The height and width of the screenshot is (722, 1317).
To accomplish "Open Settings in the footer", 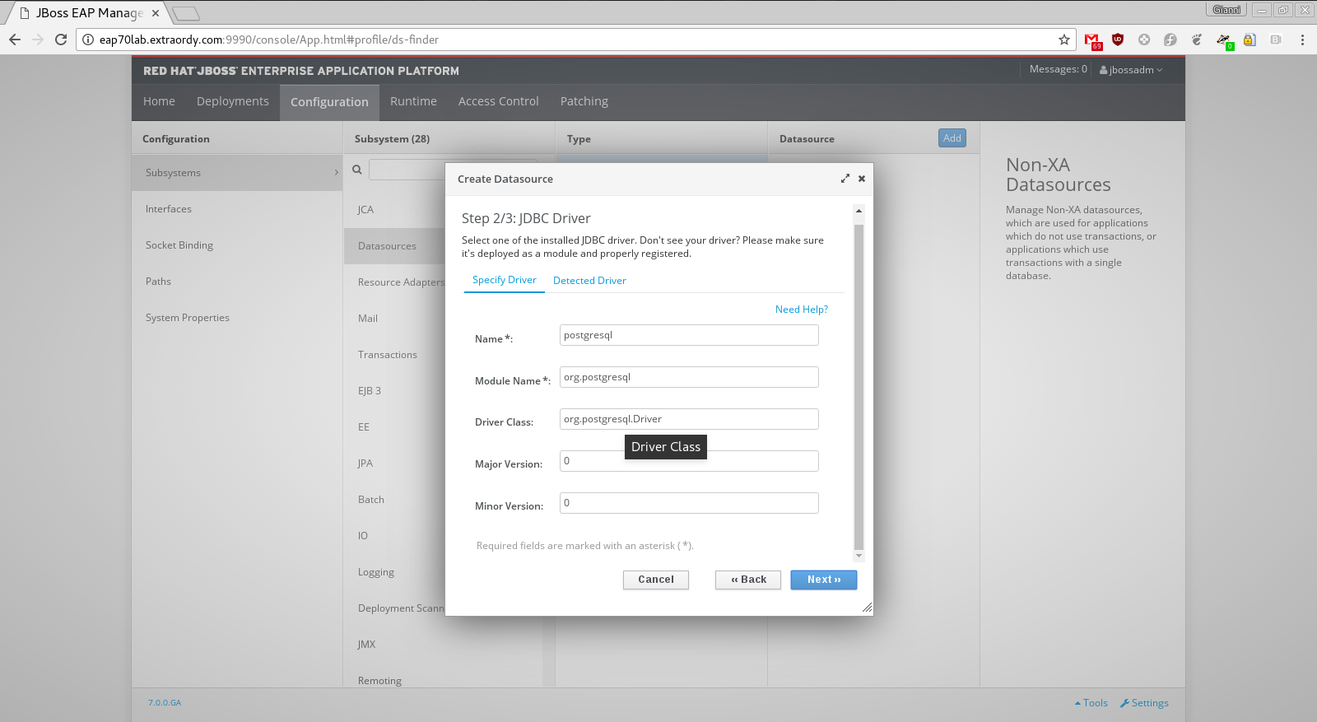I will [x=1144, y=703].
